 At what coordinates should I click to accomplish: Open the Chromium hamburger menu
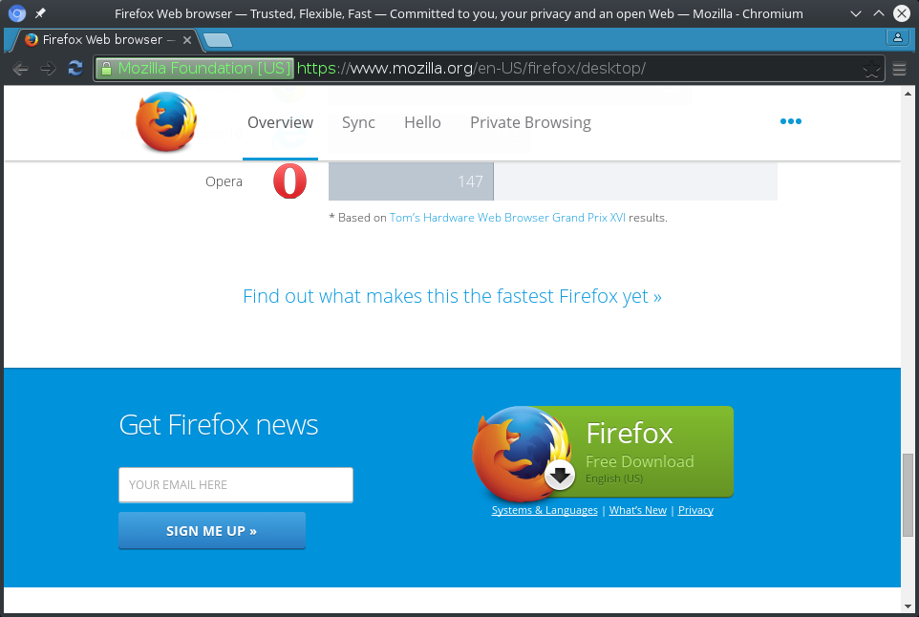point(900,69)
